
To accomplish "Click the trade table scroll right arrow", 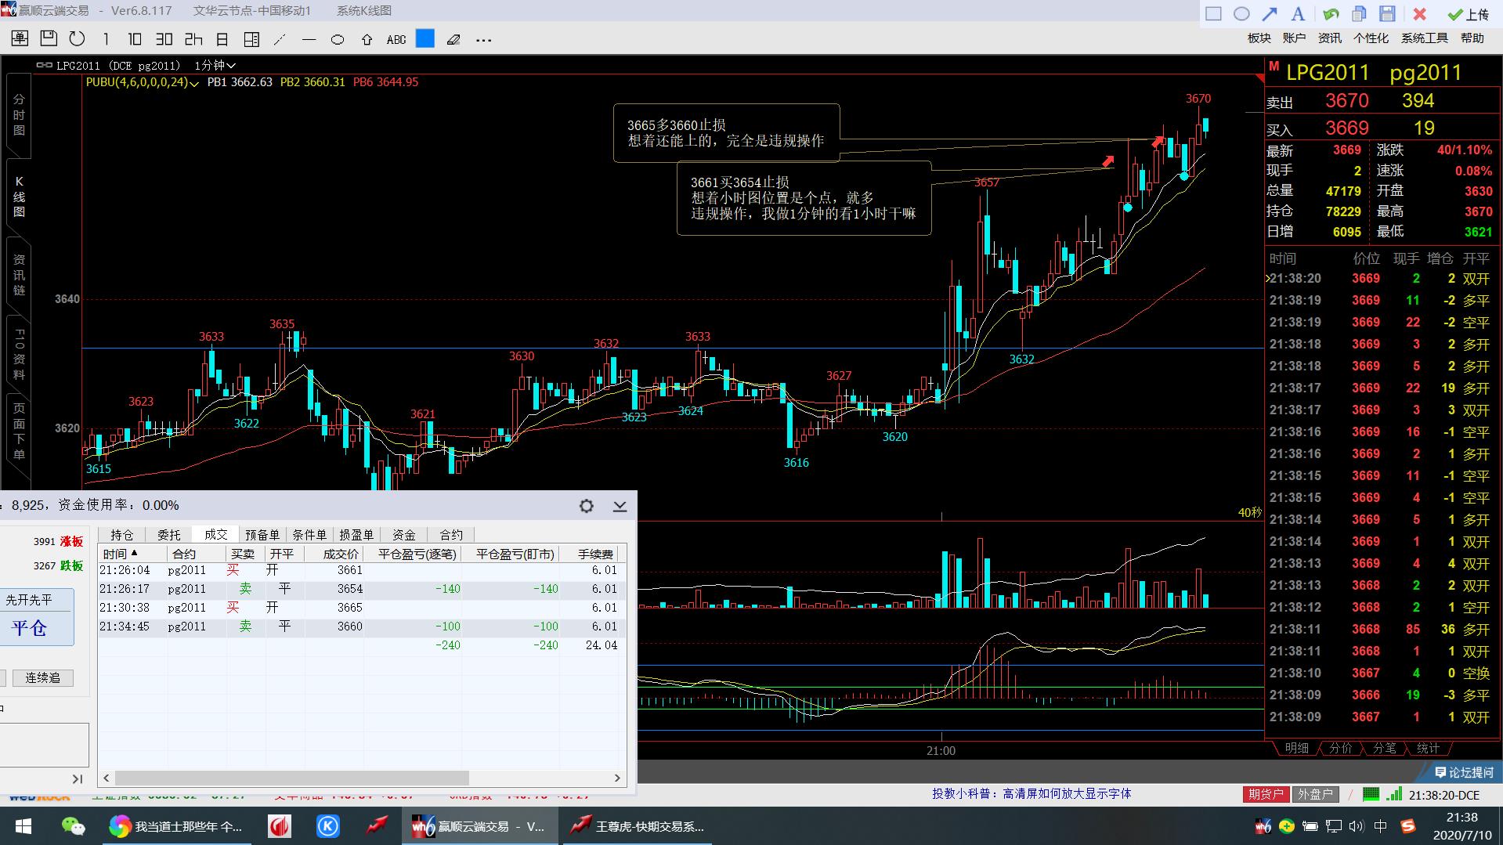I will click(617, 778).
